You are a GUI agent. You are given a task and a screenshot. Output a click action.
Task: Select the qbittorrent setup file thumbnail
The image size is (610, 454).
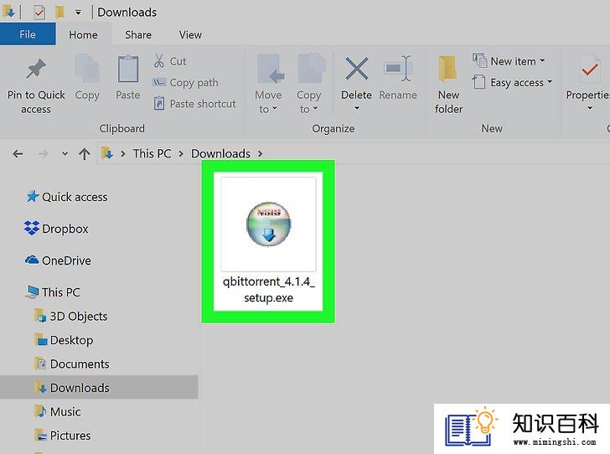point(268,224)
